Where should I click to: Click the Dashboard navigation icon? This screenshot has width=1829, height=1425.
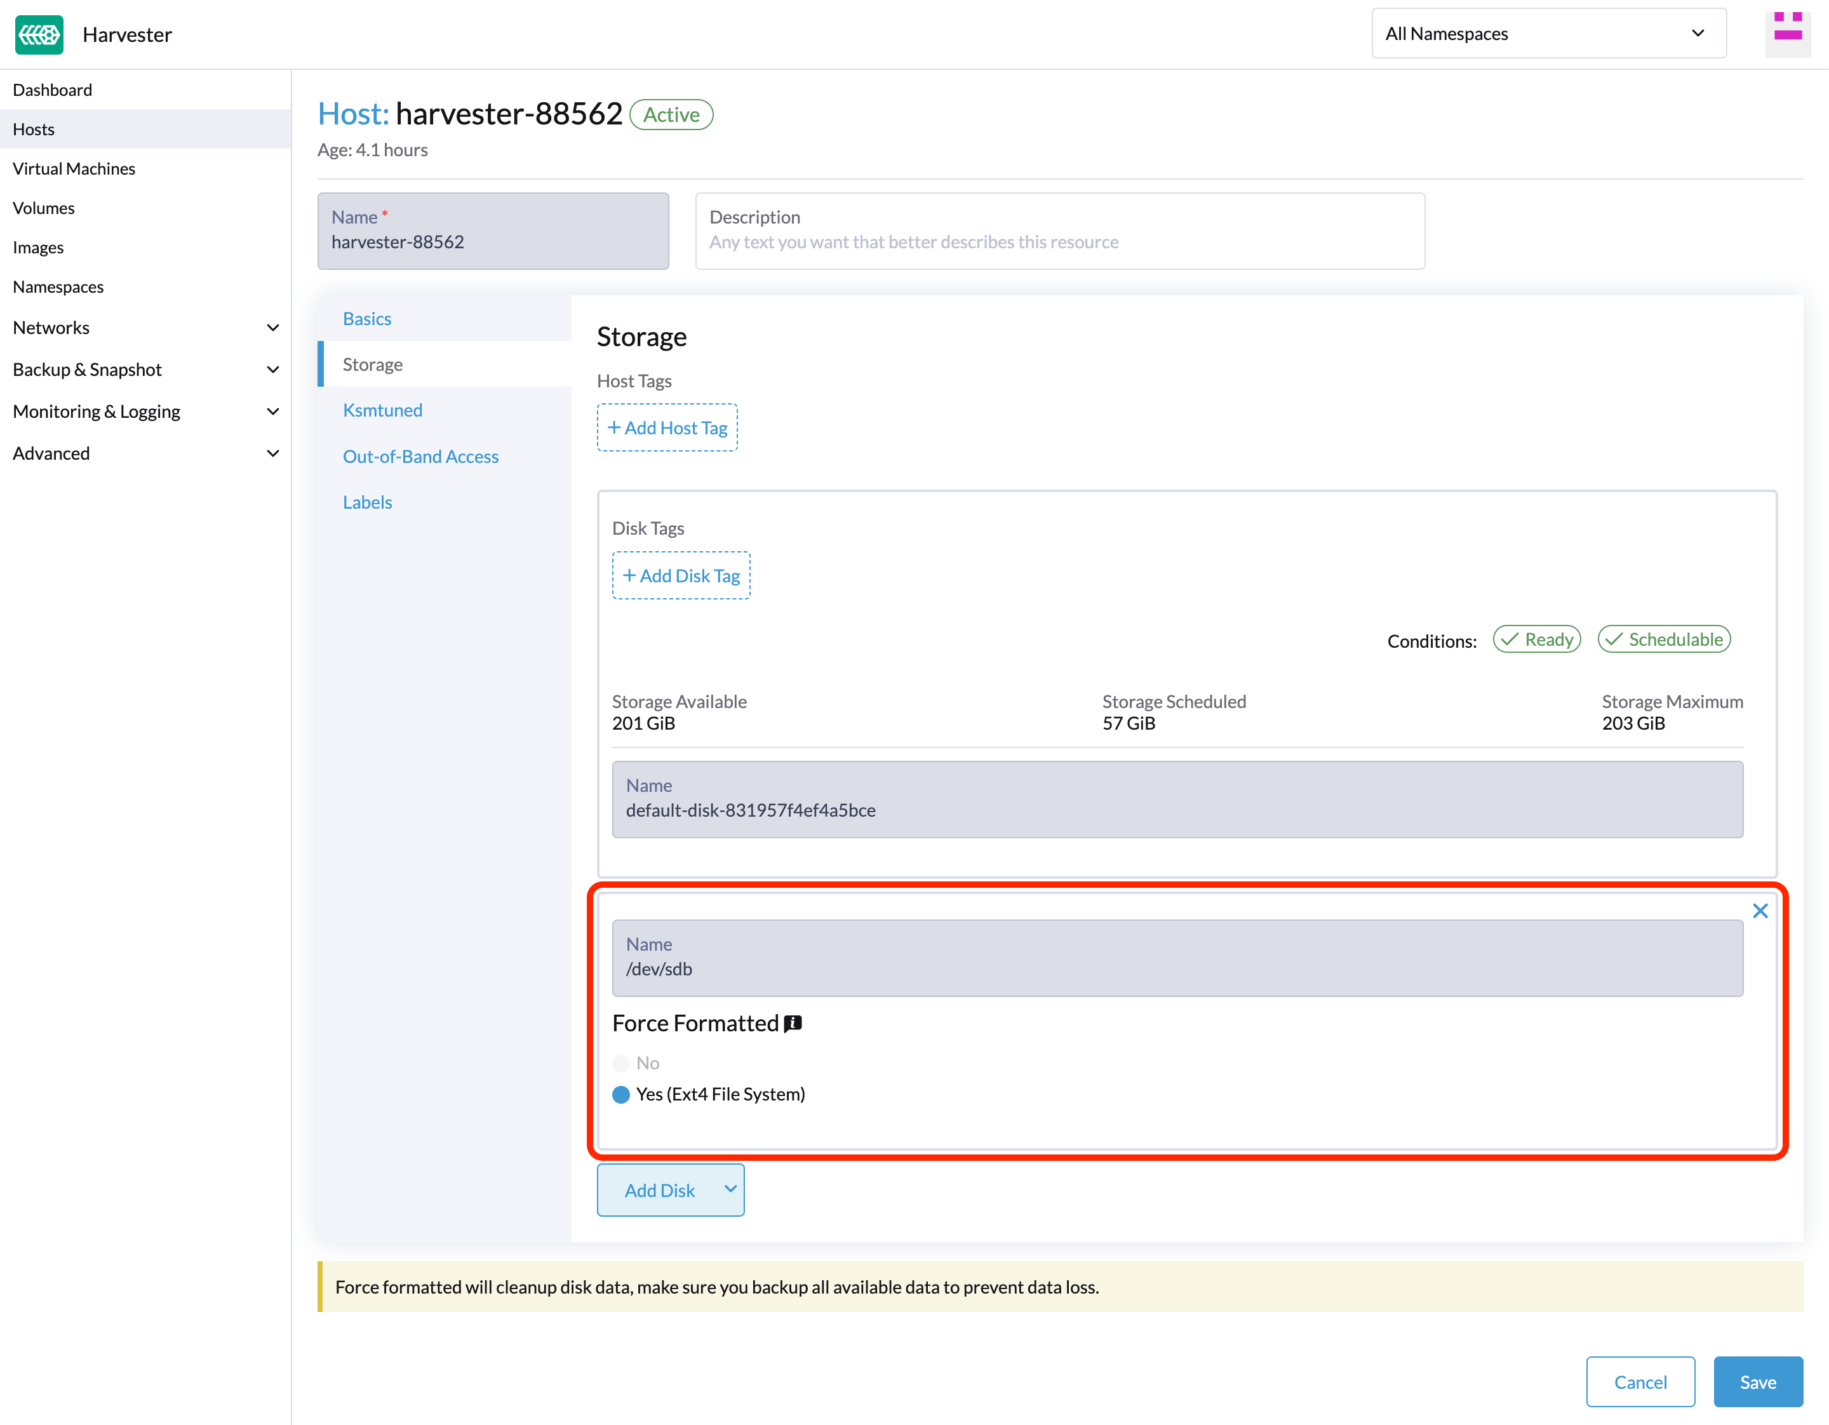point(53,89)
